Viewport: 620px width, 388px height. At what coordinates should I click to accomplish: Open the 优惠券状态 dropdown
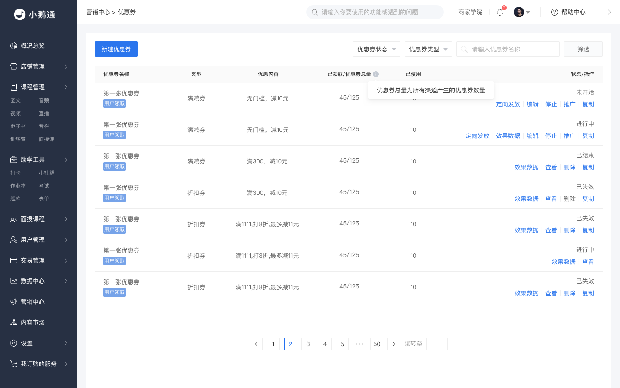[377, 49]
